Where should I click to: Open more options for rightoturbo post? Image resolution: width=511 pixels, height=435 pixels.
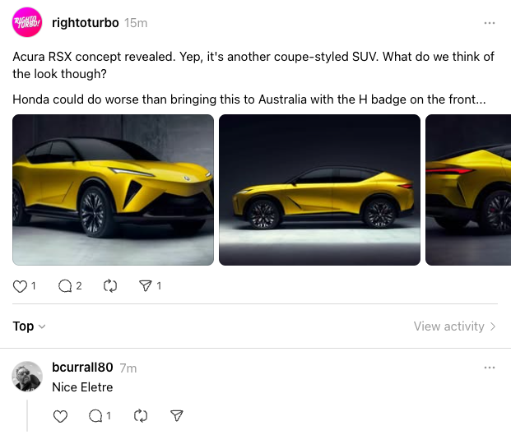point(490,23)
